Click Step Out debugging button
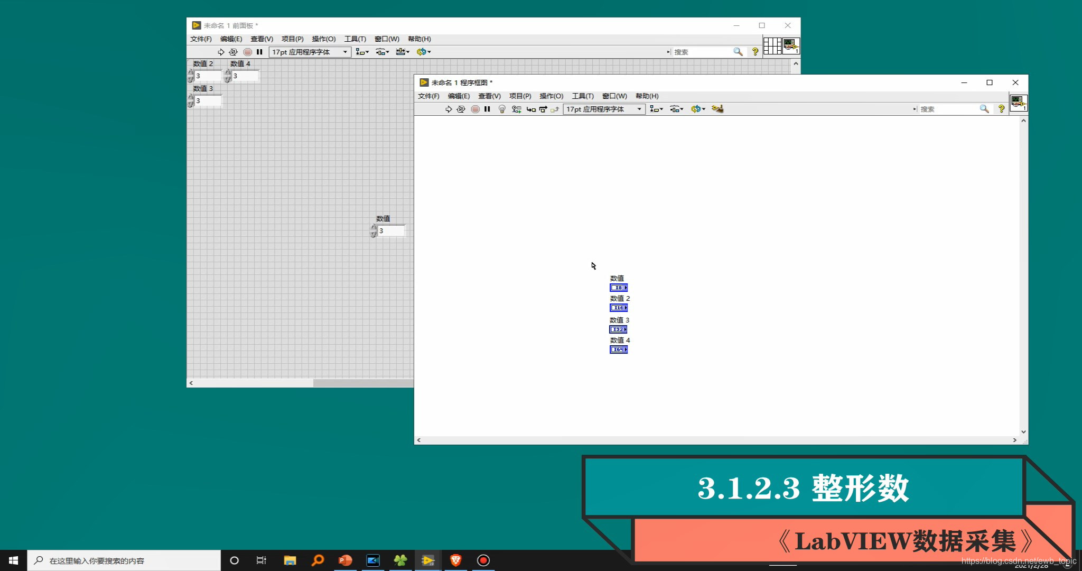Screen dimensions: 1082x571 [555, 109]
